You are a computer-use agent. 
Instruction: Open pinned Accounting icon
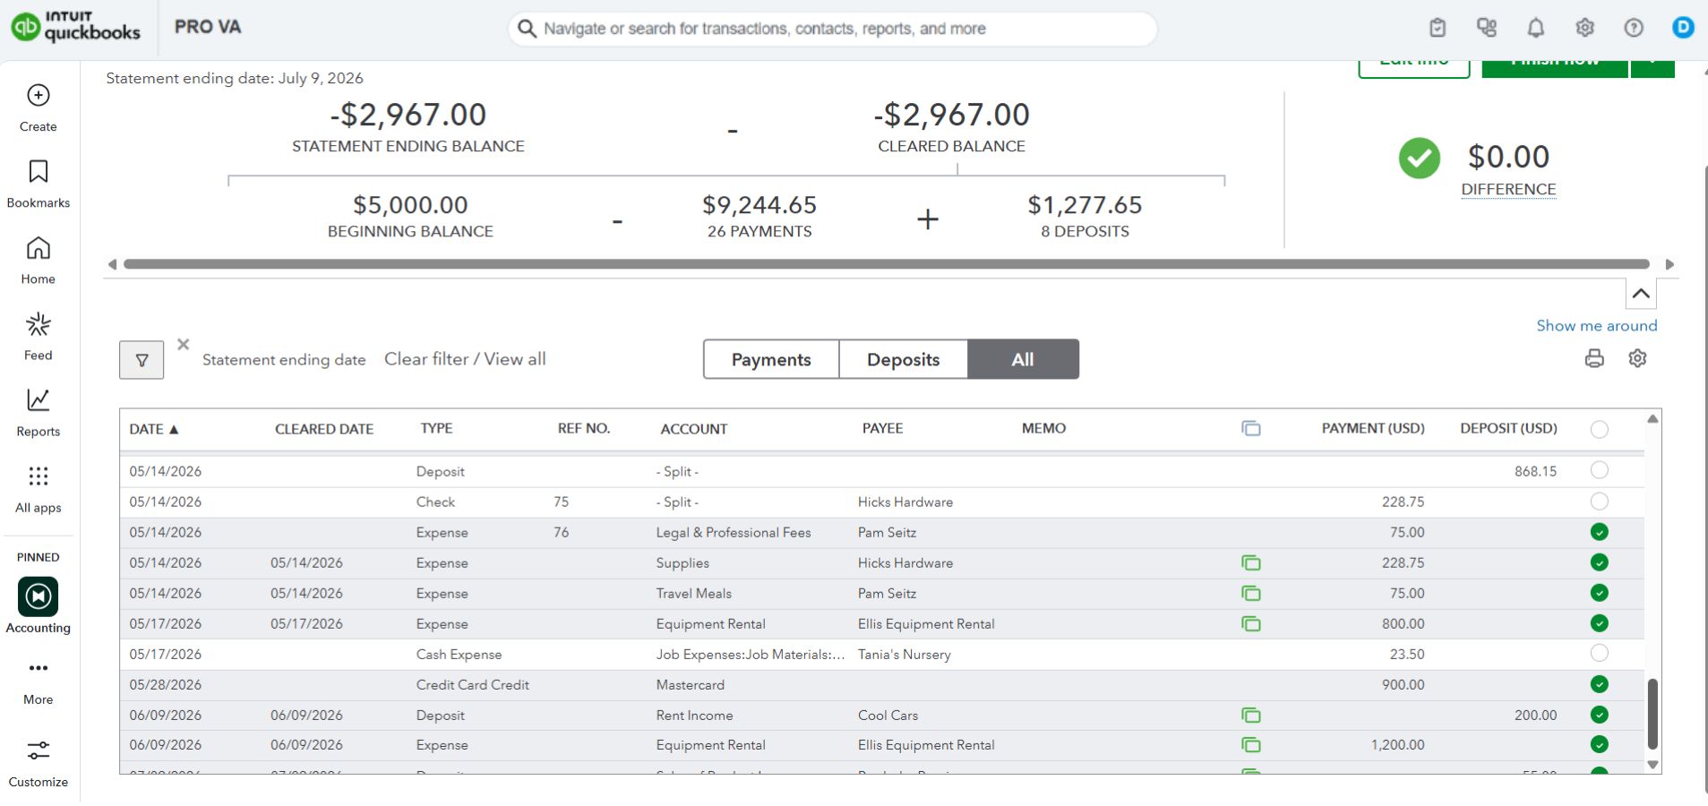pos(39,596)
